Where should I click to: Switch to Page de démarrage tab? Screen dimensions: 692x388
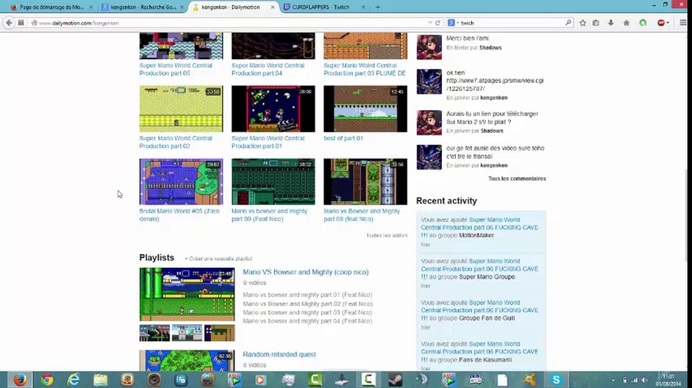(52, 7)
